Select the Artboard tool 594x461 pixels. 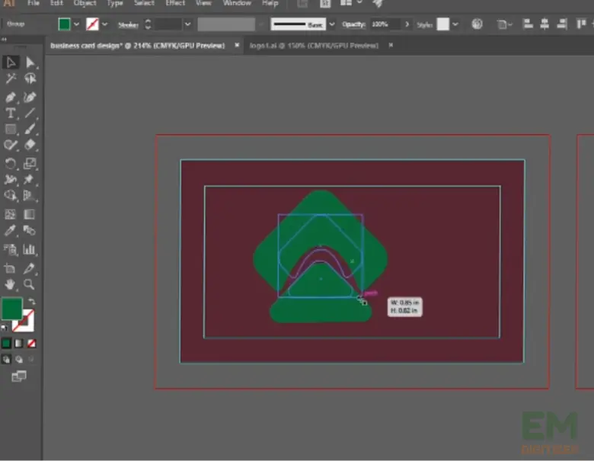[11, 268]
